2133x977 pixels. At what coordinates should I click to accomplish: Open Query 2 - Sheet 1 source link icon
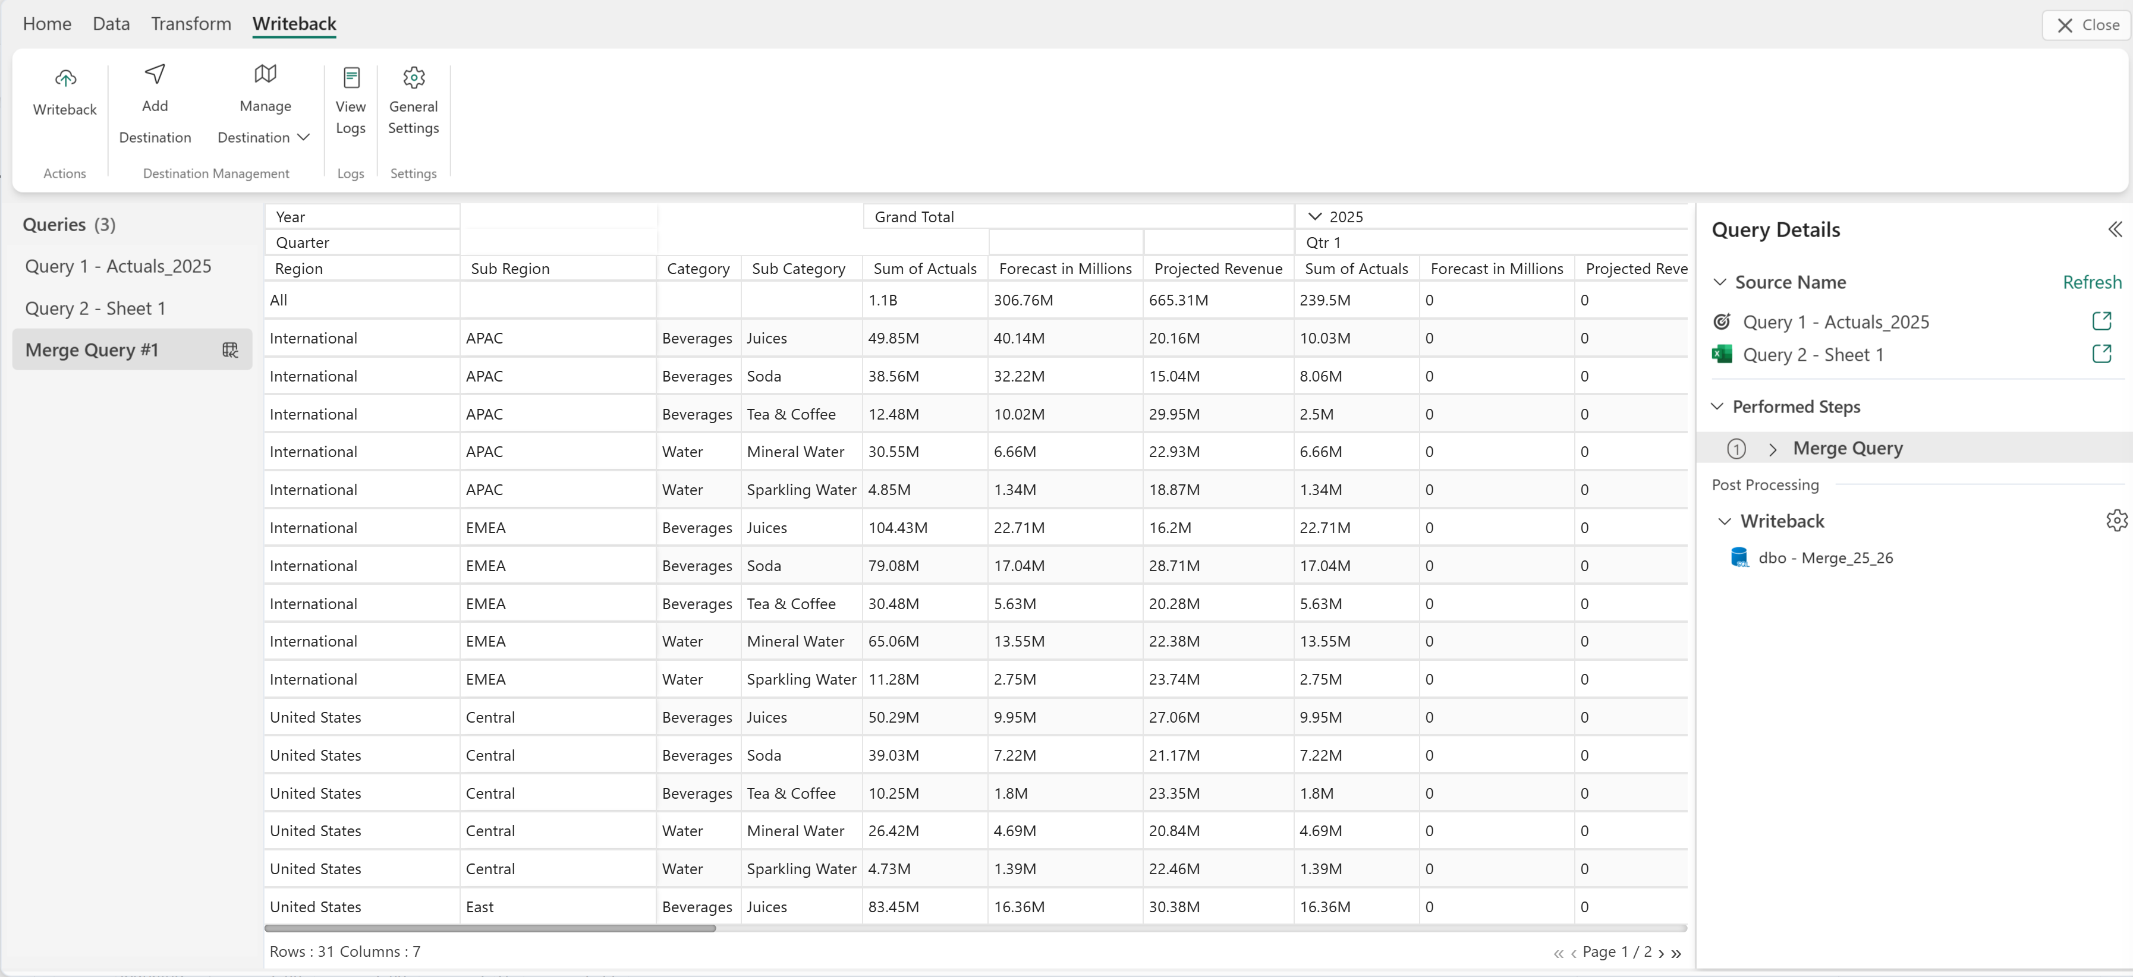[x=2101, y=354]
